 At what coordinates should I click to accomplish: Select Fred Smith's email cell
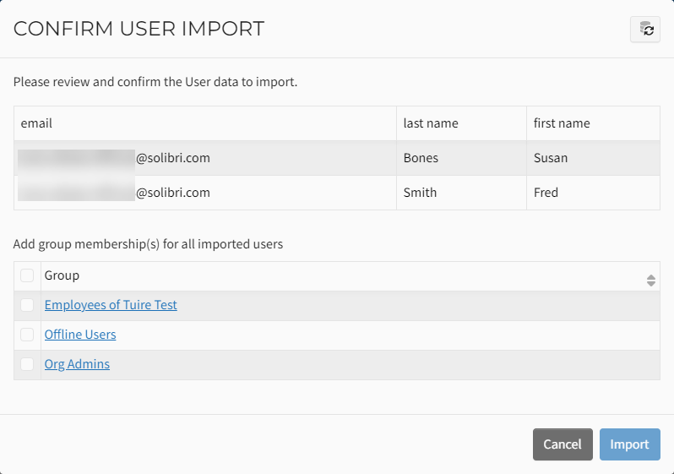[205, 193]
